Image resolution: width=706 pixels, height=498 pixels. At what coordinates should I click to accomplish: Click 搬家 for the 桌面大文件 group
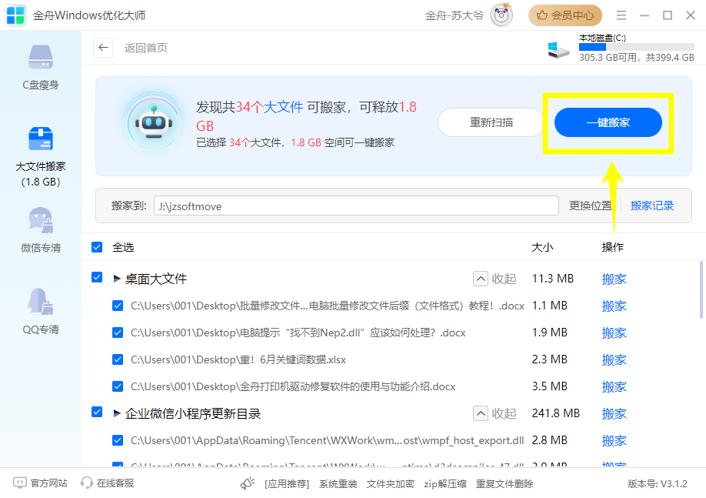pos(614,279)
